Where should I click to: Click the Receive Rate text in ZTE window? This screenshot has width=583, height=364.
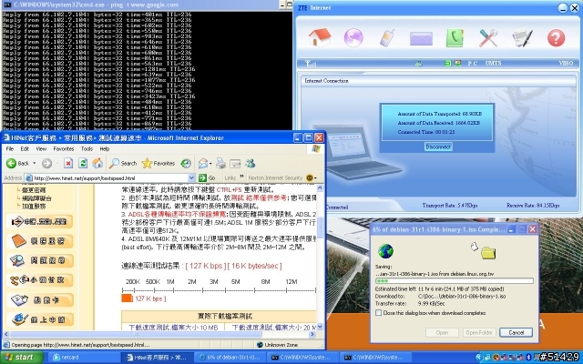(532, 205)
